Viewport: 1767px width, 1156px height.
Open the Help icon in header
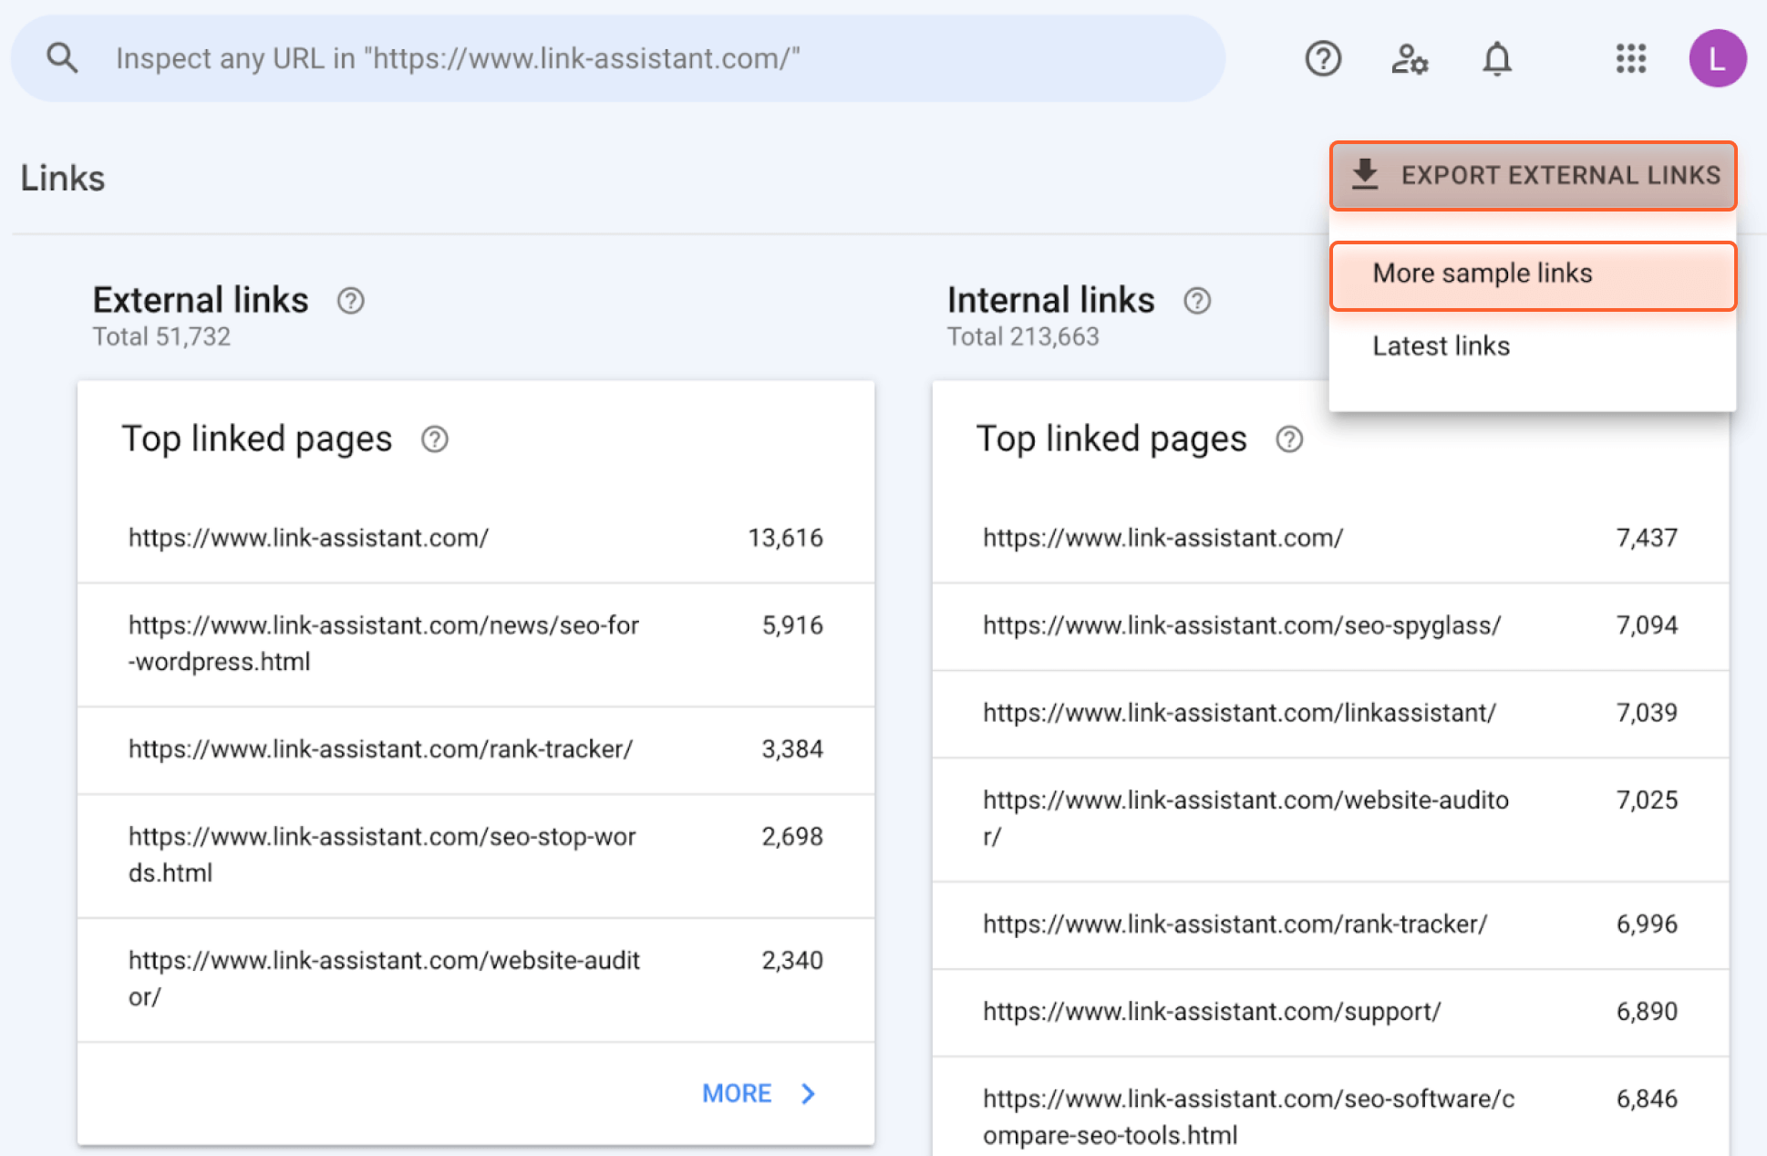(x=1323, y=59)
